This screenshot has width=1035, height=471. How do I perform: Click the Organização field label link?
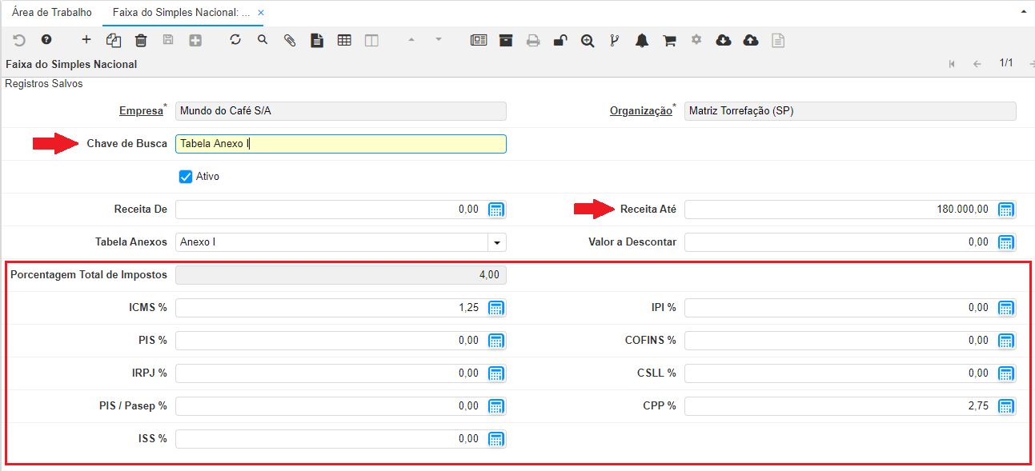pyautogui.click(x=640, y=111)
